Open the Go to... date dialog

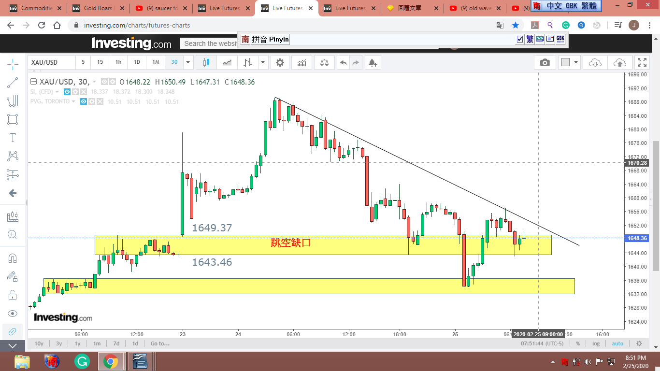[x=160, y=343]
